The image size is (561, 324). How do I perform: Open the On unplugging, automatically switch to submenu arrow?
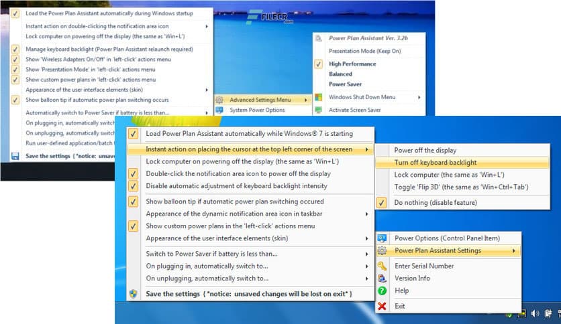(x=366, y=278)
